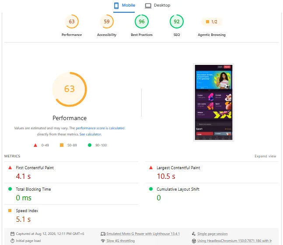Click the Cumulative Layout Shift label

(x=178, y=189)
